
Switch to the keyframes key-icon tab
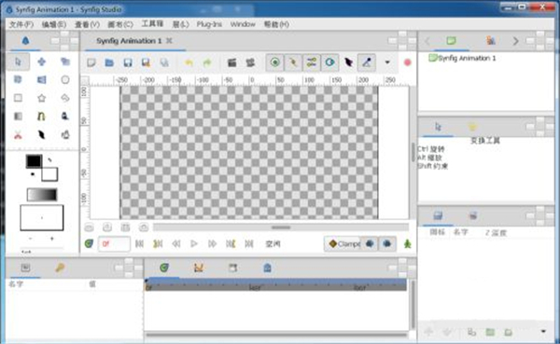(60, 268)
